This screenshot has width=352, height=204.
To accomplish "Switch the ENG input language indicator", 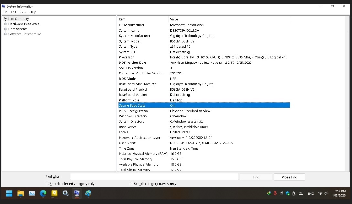I will [x=311, y=194].
